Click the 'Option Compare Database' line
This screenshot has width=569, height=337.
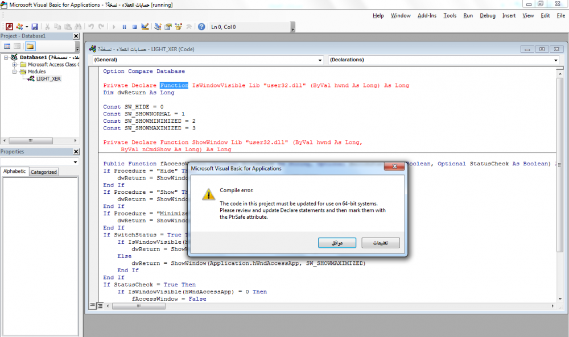(144, 72)
